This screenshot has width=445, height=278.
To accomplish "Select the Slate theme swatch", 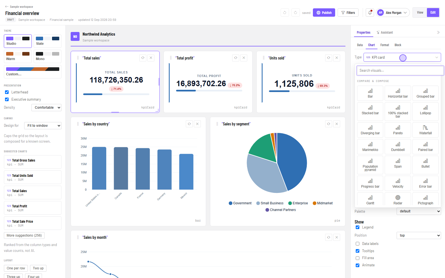I will click(x=48, y=41).
